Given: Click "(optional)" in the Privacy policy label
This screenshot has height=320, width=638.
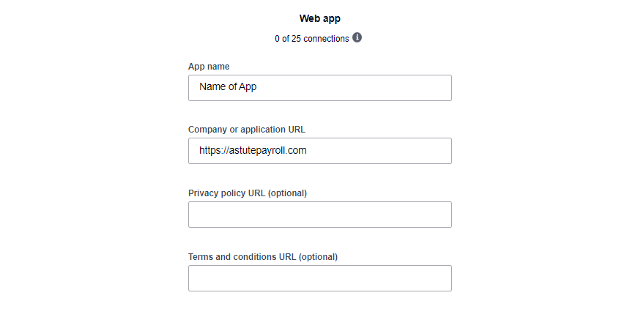Looking at the screenshot, I should [287, 193].
